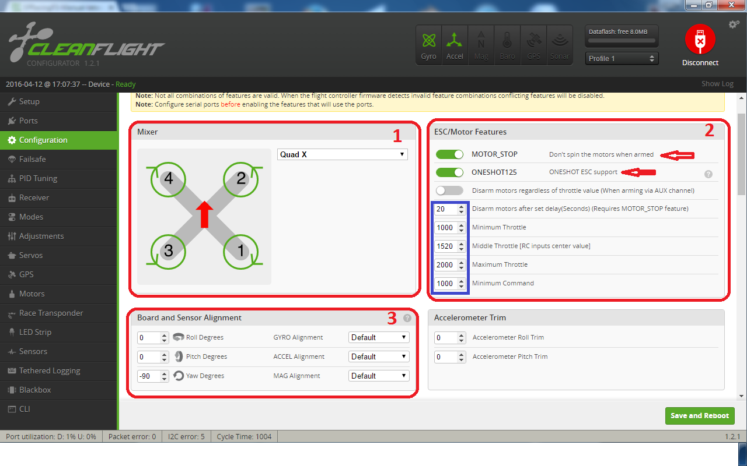Click the Ports plug icon in sidebar
Screen dimensions: 747x466
(12, 121)
